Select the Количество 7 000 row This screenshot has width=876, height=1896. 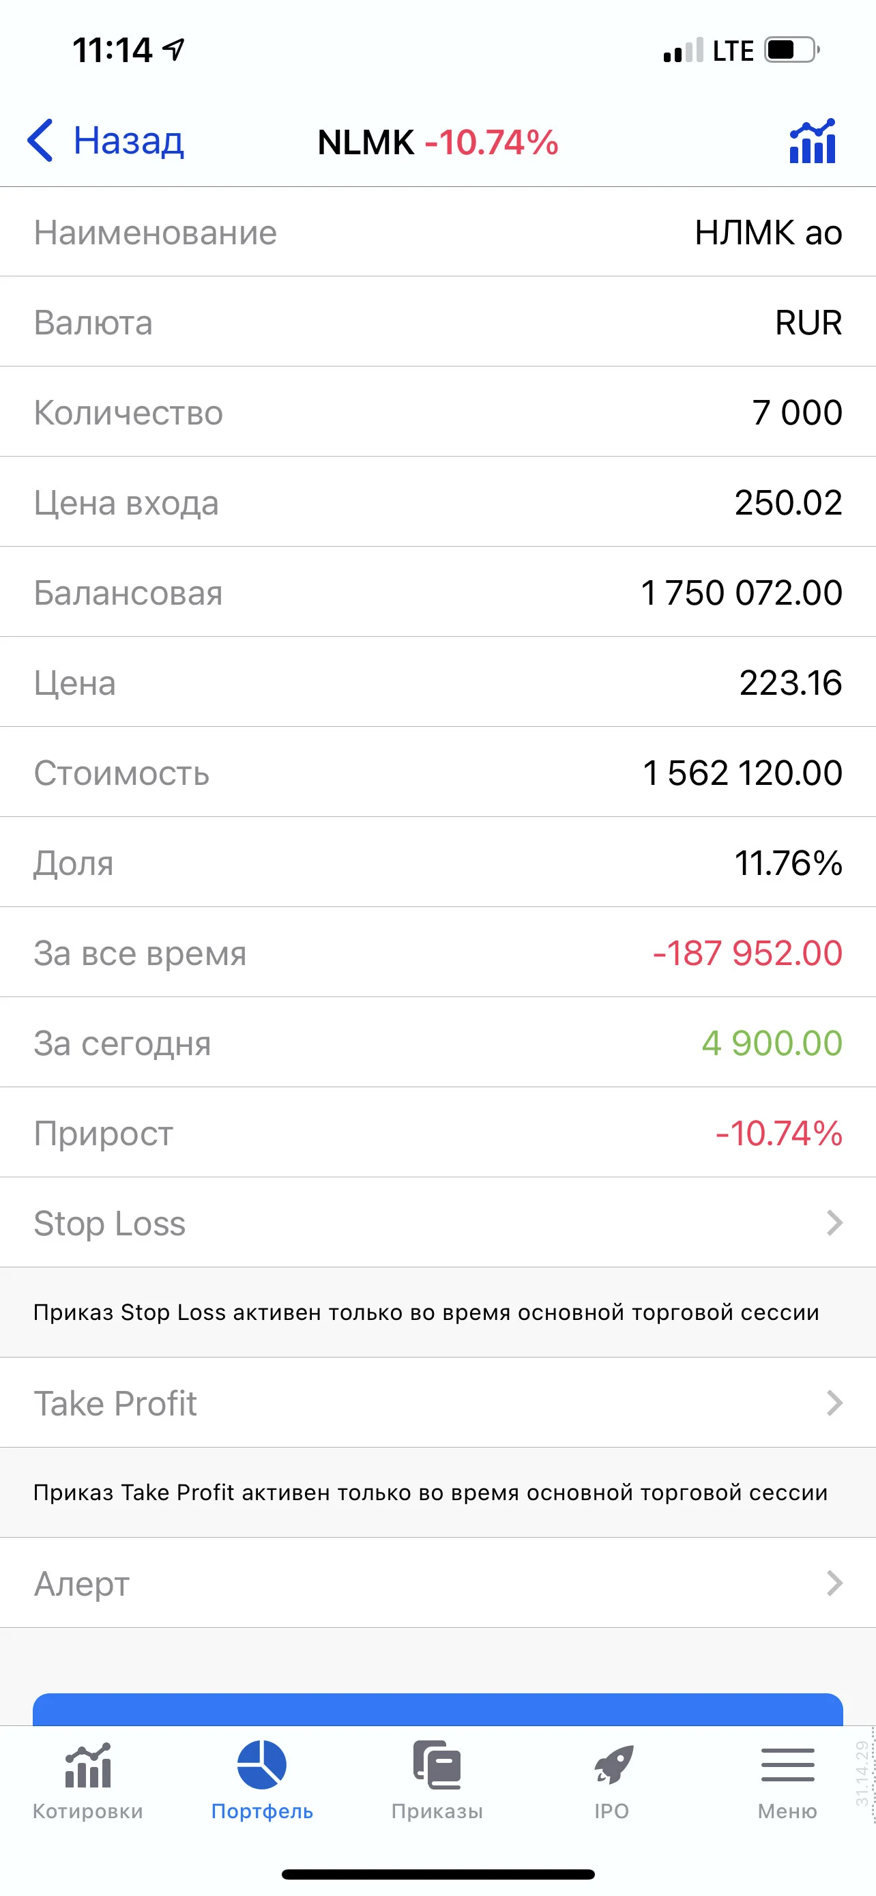pyautogui.click(x=437, y=412)
